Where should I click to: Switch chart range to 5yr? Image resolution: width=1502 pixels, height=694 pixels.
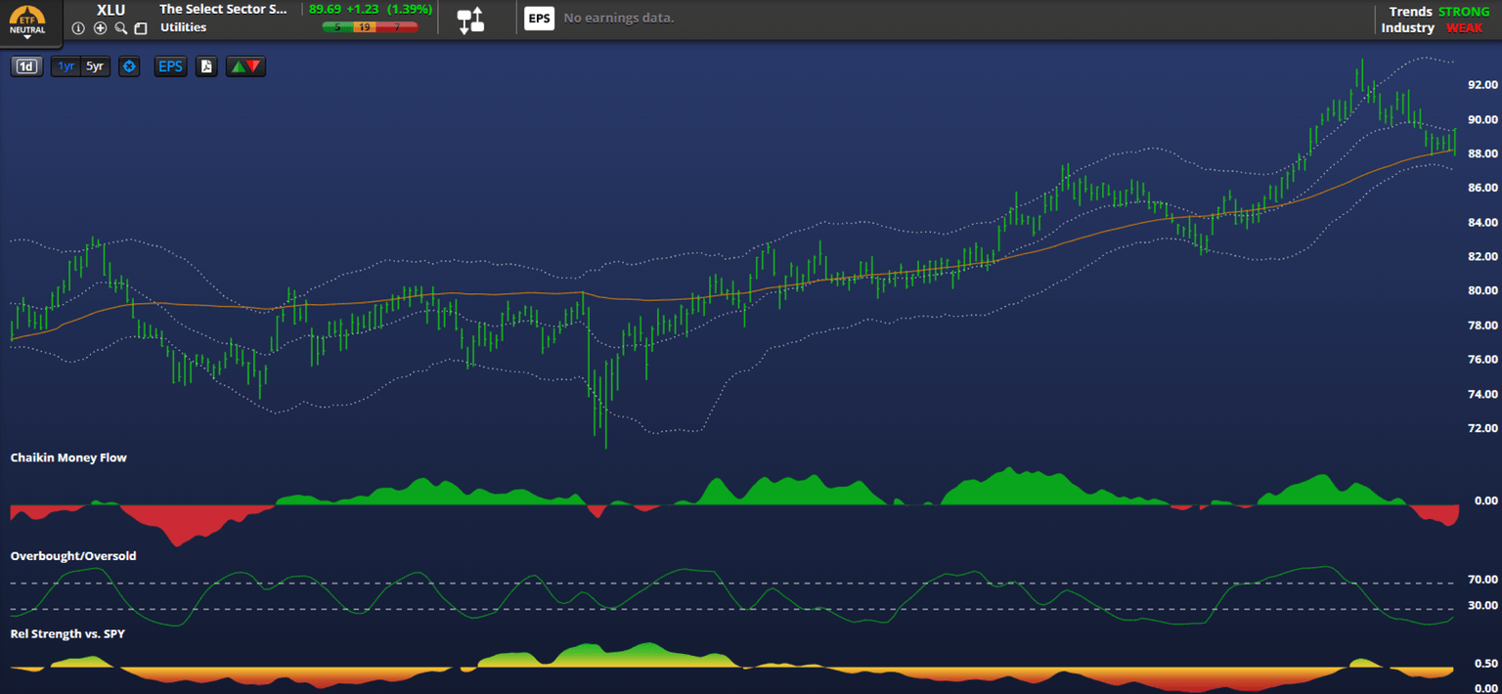tap(95, 66)
